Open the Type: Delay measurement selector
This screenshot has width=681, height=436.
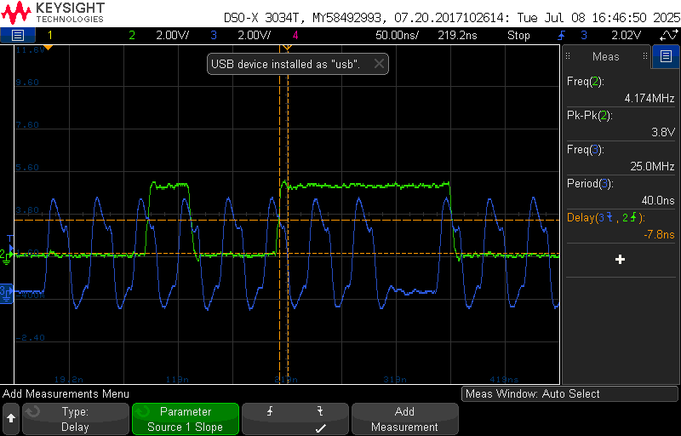tap(75, 419)
